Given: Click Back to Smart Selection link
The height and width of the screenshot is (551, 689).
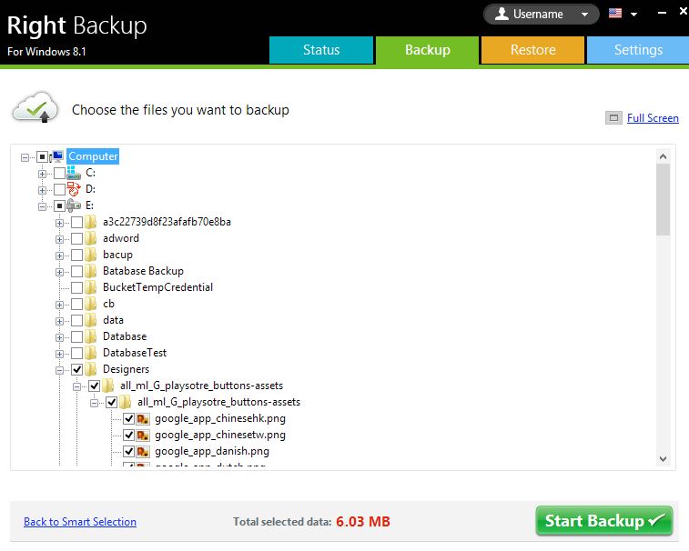Looking at the screenshot, I should click(x=80, y=522).
